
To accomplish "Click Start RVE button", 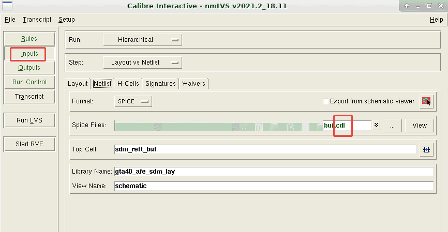I will coord(29,144).
